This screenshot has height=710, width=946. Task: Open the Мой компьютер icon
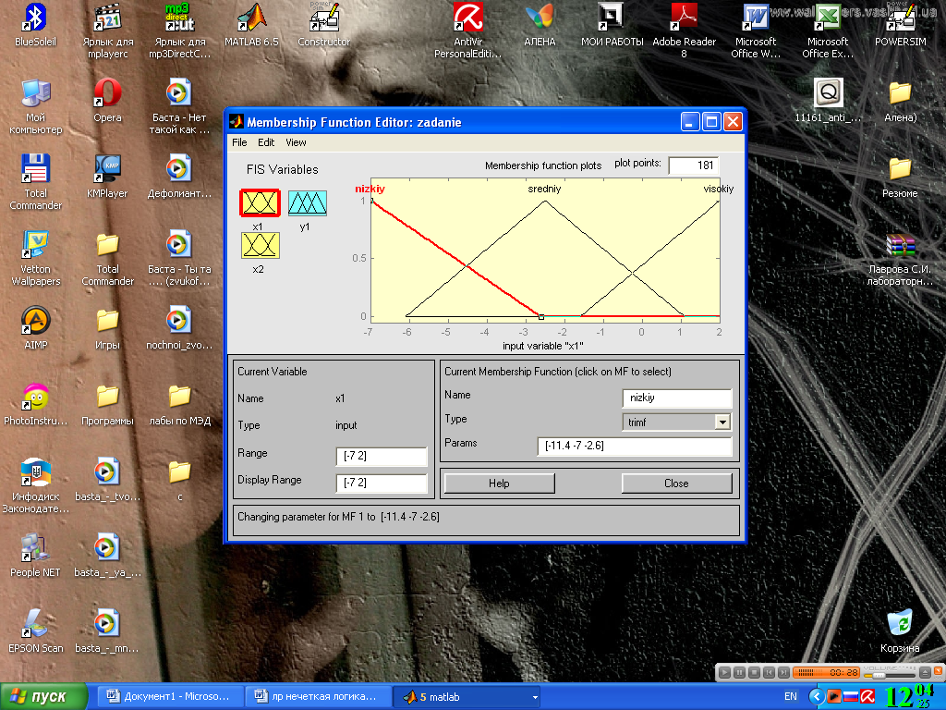tap(35, 106)
